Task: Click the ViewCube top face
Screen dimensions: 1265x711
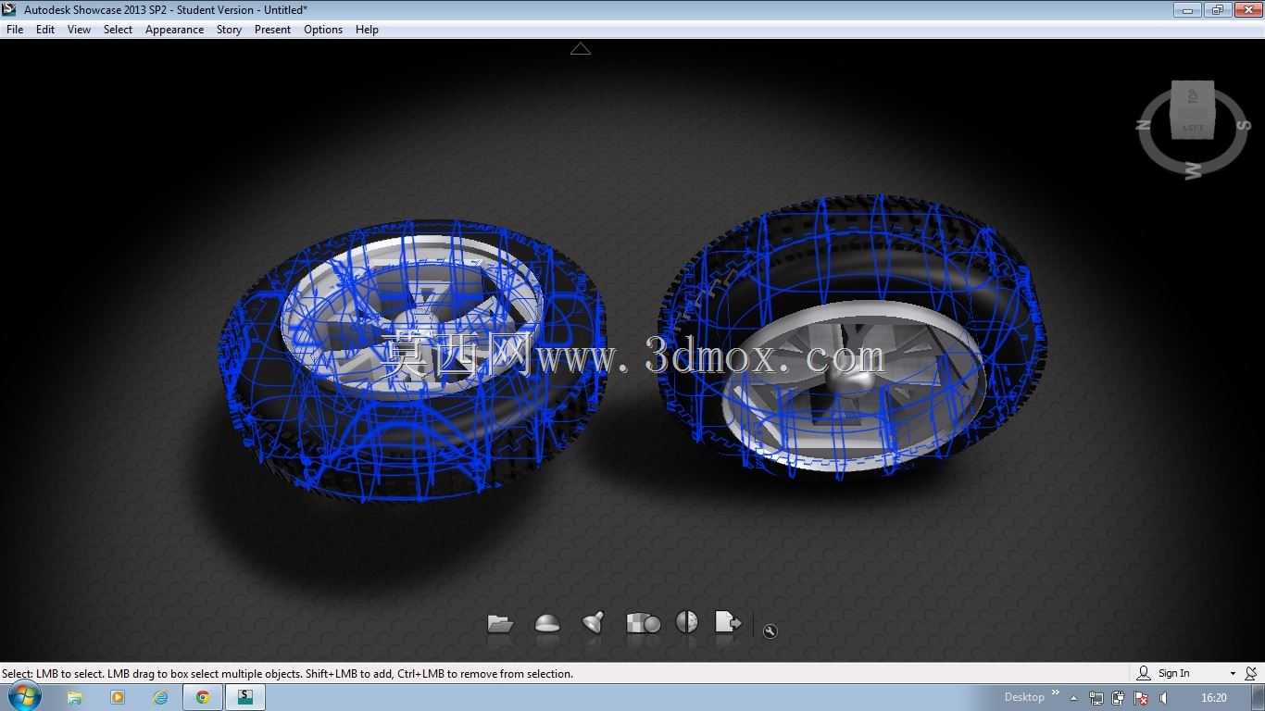Action: 1192,95
